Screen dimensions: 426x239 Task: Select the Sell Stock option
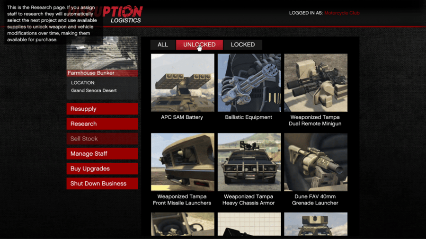[102, 139]
